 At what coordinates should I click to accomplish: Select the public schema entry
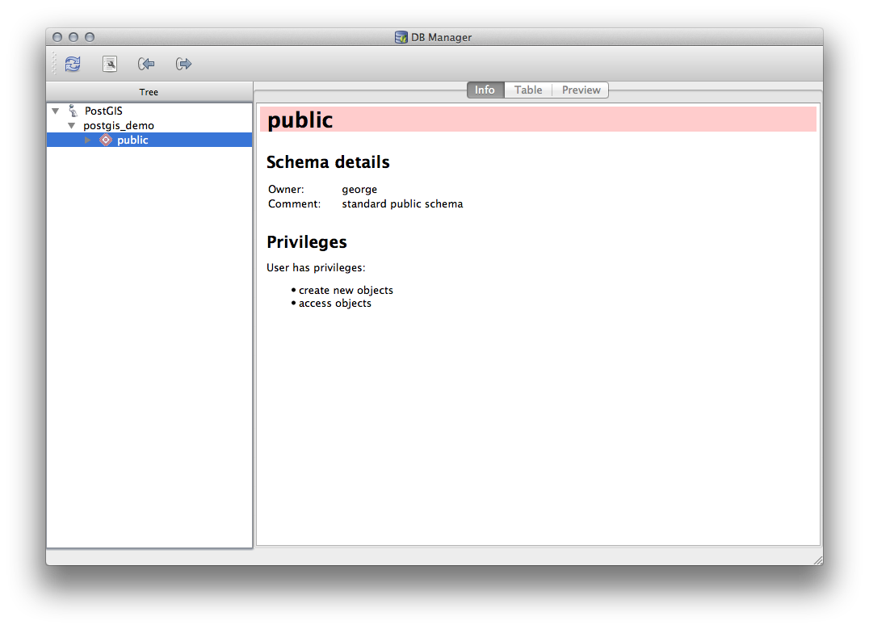(x=134, y=140)
